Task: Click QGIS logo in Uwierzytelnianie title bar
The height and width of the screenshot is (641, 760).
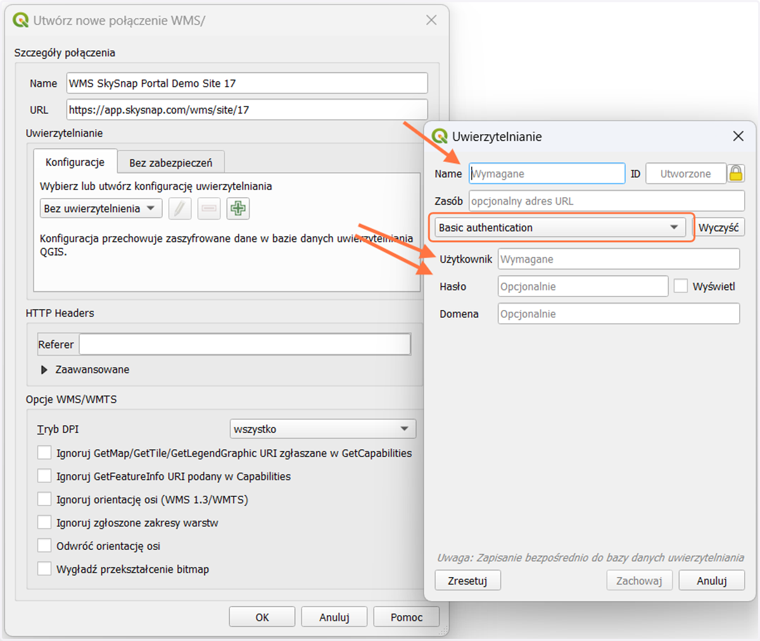Action: click(x=440, y=136)
